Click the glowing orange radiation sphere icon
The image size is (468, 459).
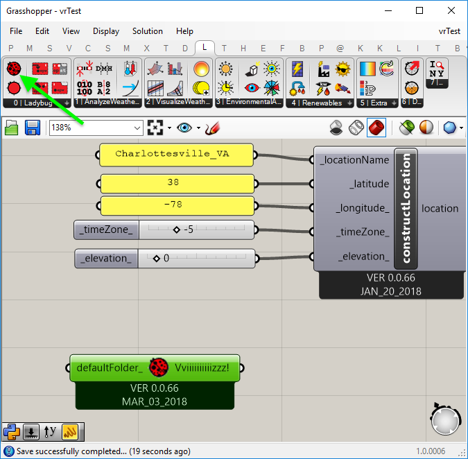pyautogui.click(x=201, y=69)
